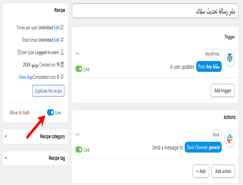
Task: Select the Post: Any trigger token
Action: tap(209, 67)
